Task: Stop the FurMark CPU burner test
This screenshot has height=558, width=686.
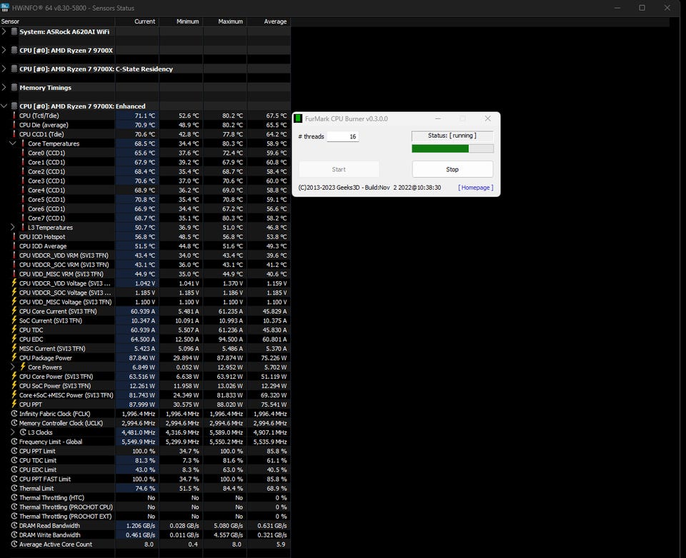Action: point(452,169)
